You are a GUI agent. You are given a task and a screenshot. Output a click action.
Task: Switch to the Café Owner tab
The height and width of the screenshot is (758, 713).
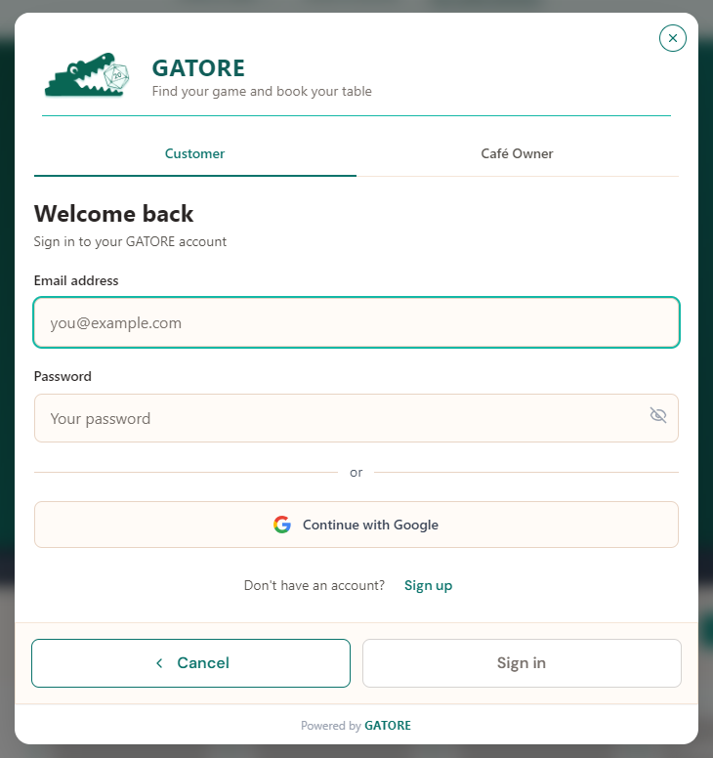point(518,153)
